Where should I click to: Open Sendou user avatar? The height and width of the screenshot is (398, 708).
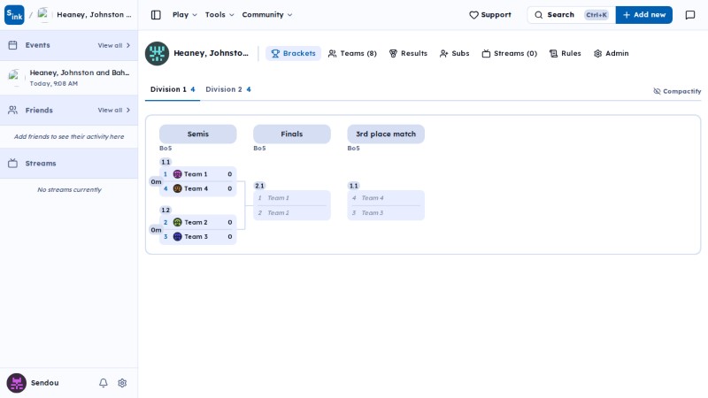tap(16, 383)
